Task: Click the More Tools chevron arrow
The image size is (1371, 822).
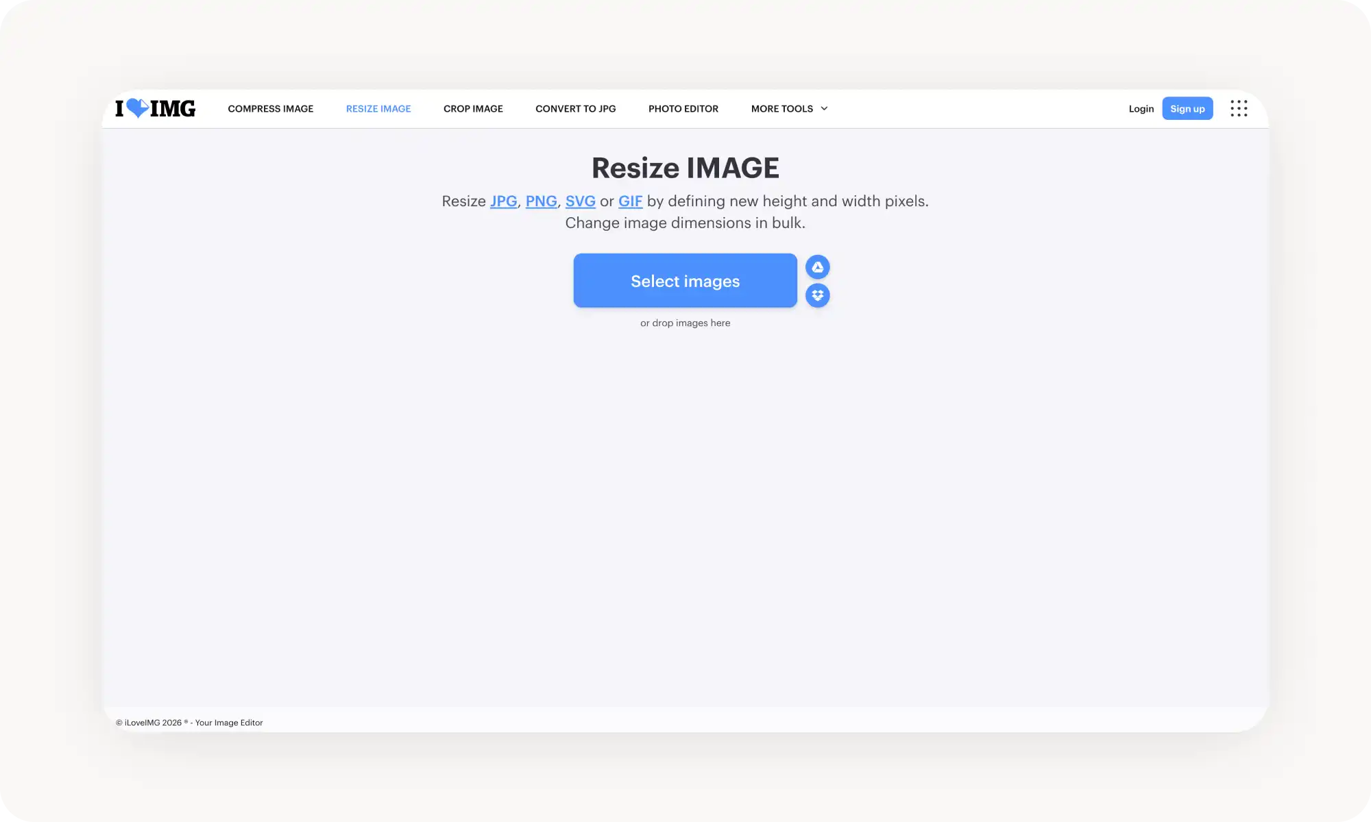Action: 823,108
